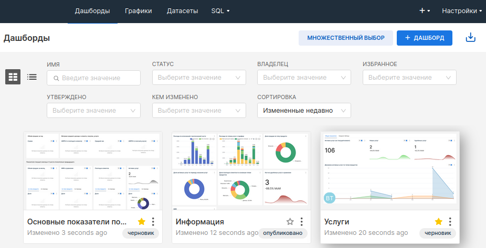
Task: Open the Сортировка dropdown
Action: click(304, 110)
